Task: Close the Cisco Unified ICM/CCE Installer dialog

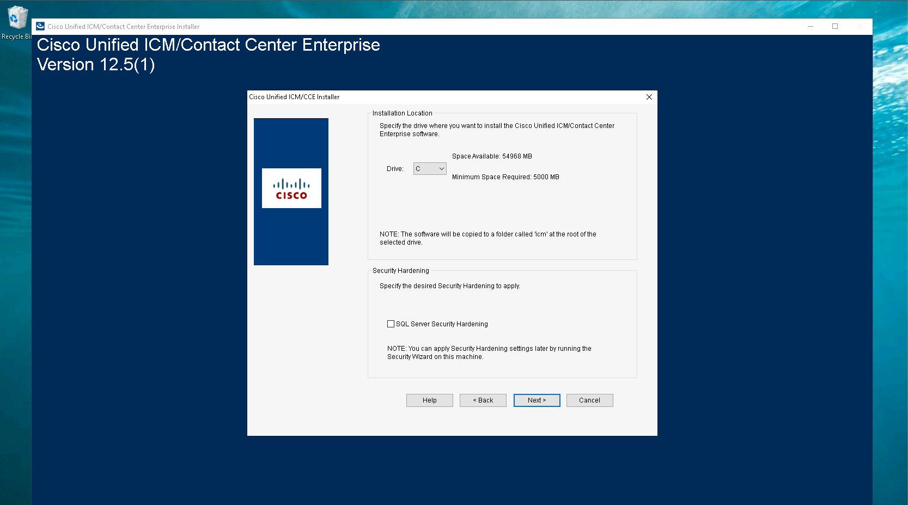Action: [x=649, y=97]
